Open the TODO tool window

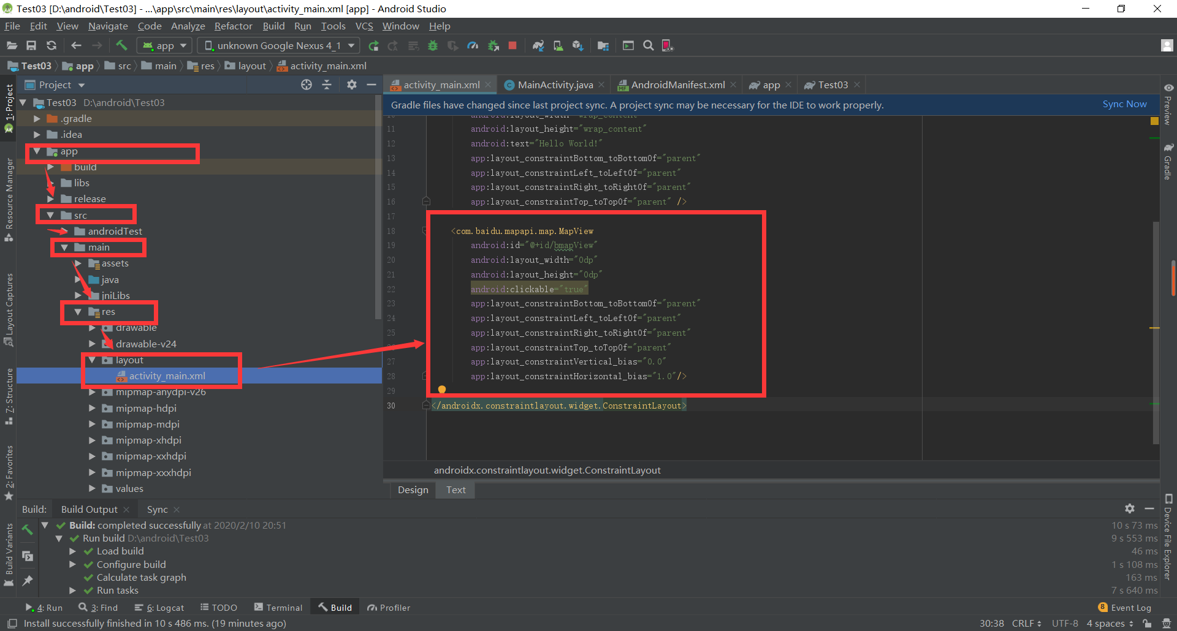pos(219,607)
